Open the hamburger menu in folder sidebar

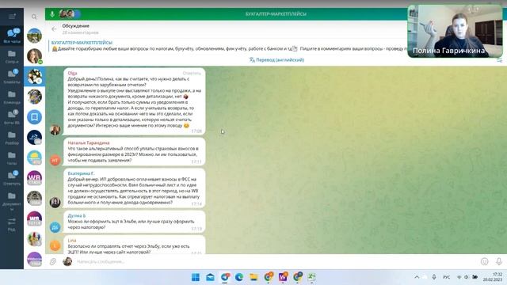pyautogui.click(x=12, y=17)
